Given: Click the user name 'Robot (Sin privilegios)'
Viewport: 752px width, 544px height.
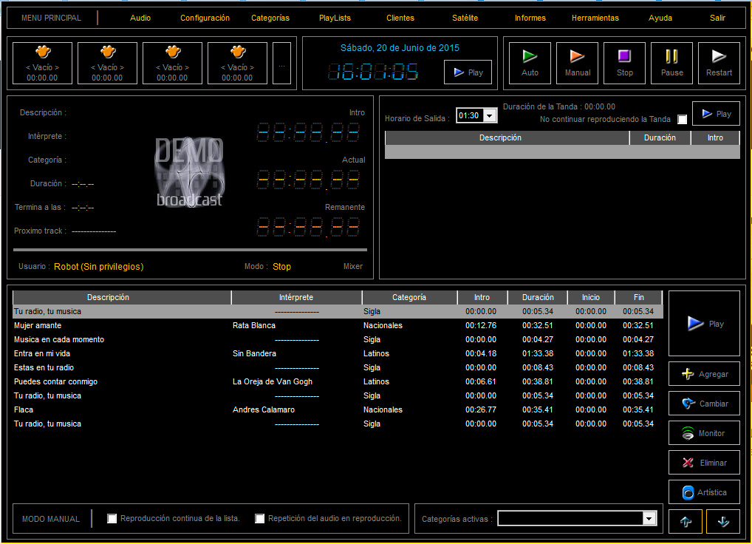Looking at the screenshot, I should (x=99, y=266).
